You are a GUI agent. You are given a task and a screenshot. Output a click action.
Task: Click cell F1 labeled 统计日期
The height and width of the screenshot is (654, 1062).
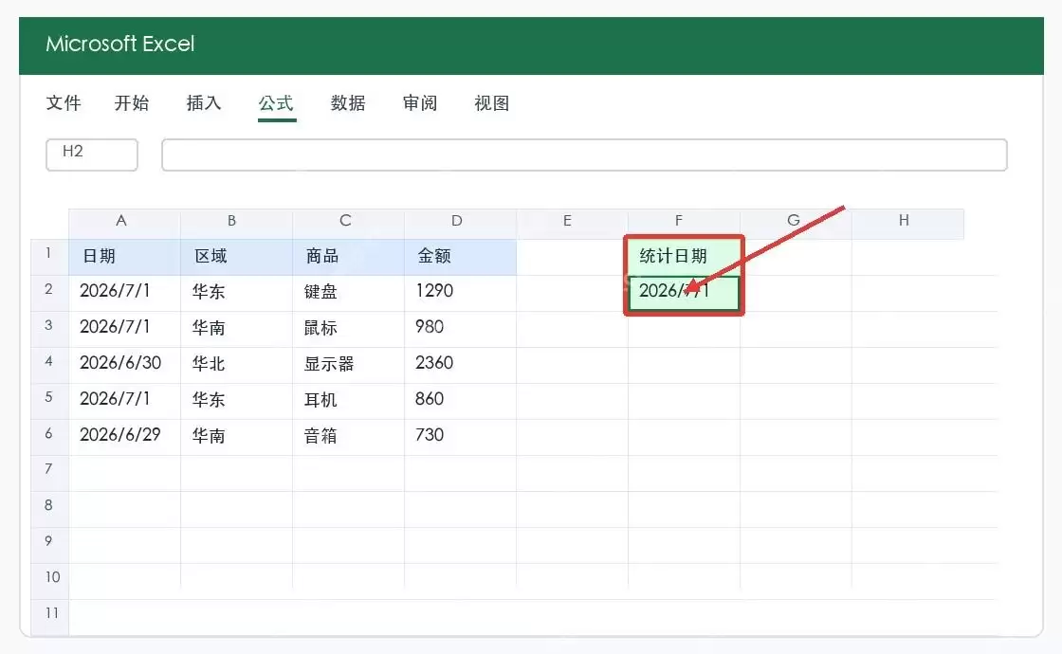[684, 257]
